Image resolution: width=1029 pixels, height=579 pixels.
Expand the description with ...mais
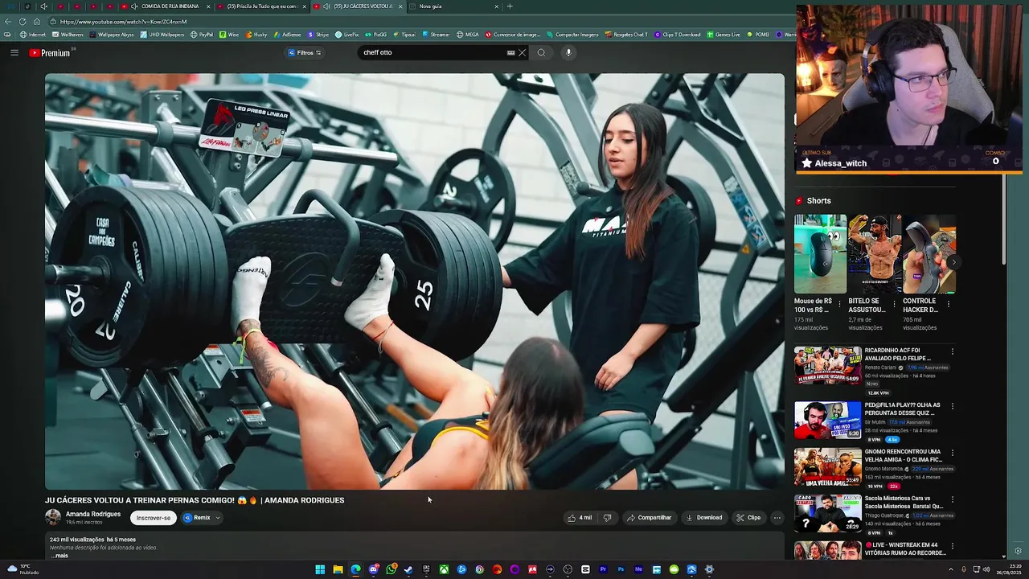click(59, 556)
